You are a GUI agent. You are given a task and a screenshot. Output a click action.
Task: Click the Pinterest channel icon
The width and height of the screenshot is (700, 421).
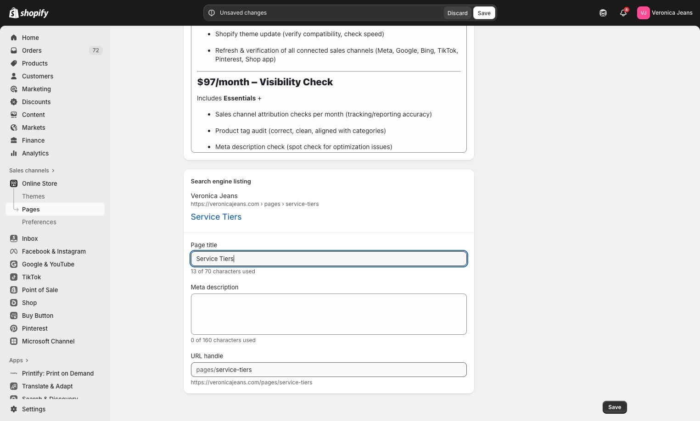coord(14,328)
